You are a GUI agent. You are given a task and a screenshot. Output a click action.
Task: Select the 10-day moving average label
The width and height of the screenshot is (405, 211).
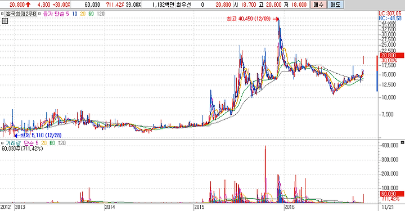[75, 14]
